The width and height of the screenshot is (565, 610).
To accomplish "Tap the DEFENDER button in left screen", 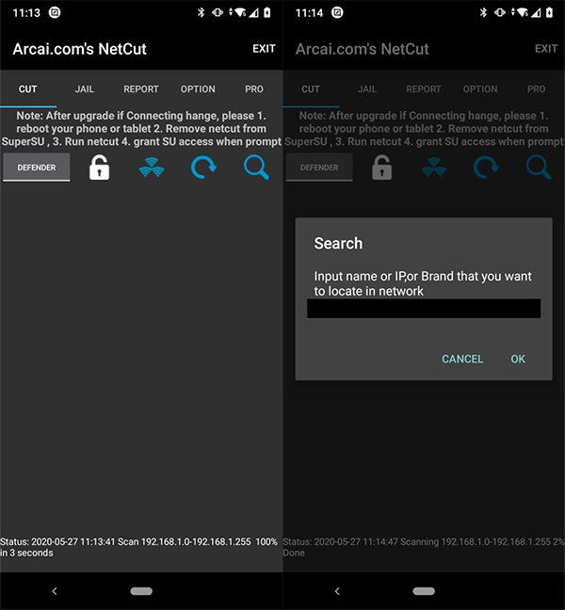I will tap(37, 168).
